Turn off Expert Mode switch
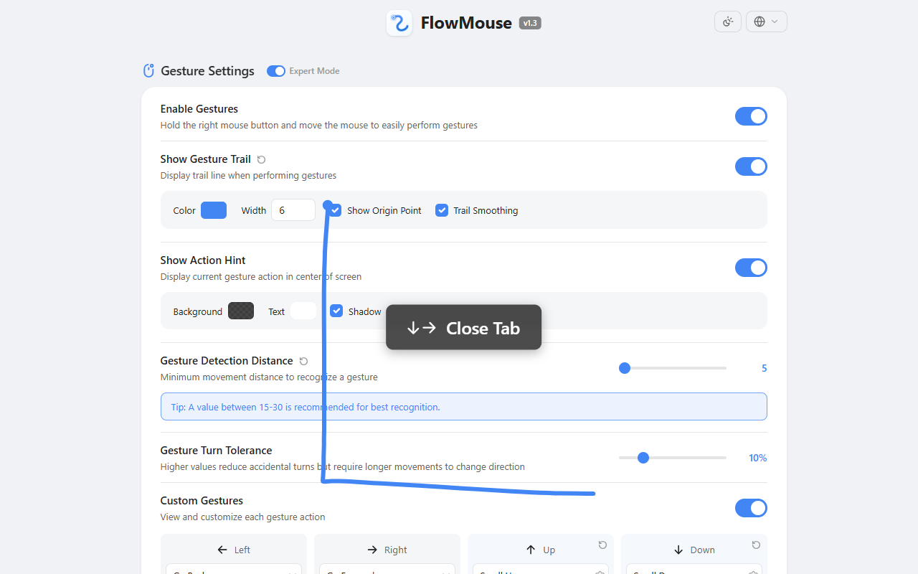The image size is (918, 574). click(x=276, y=71)
